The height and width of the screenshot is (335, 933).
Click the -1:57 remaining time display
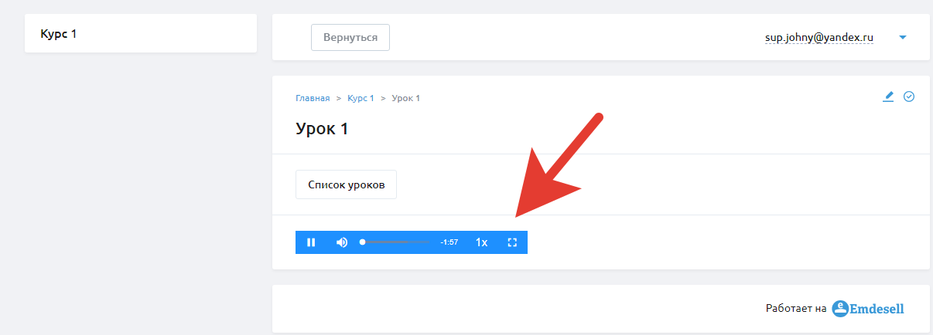(x=449, y=242)
